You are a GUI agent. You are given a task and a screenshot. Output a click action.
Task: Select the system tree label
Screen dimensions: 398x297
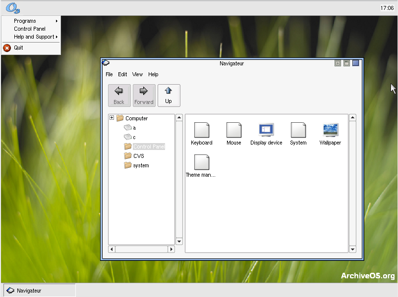[x=141, y=165]
